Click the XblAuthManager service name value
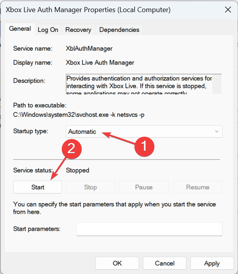 coord(89,48)
